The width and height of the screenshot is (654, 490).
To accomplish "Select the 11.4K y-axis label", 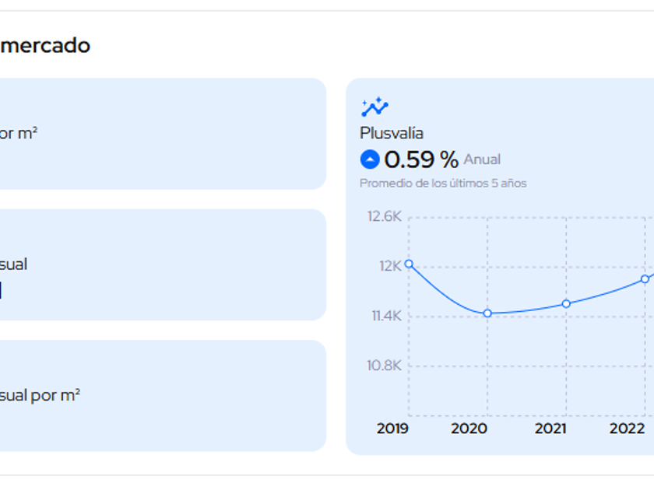I will (x=385, y=316).
